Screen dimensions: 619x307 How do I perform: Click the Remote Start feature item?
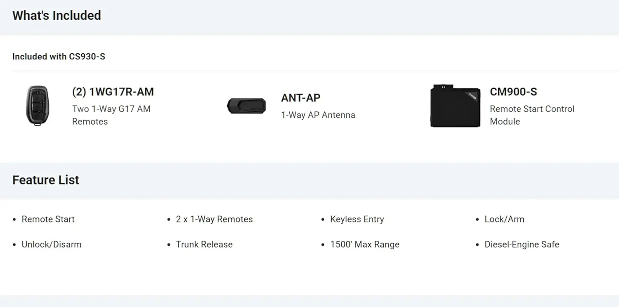coord(48,219)
